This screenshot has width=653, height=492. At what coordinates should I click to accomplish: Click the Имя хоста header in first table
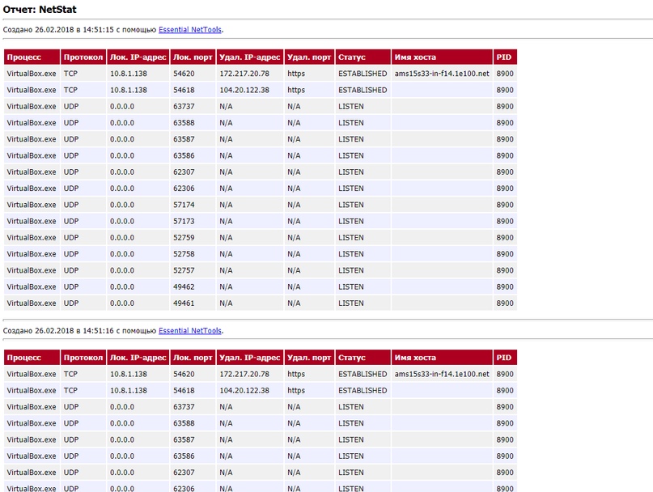414,57
